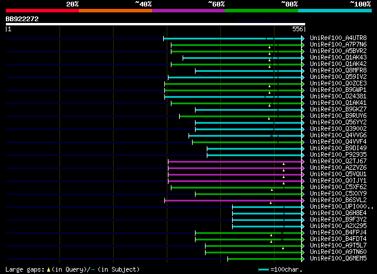Select the UniRef100_Q6H8E4 label

(338, 213)
